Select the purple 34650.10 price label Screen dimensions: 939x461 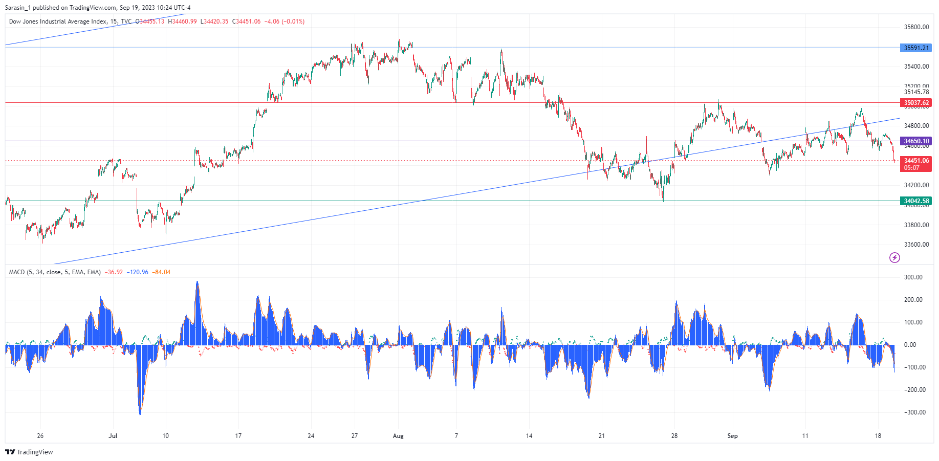916,141
